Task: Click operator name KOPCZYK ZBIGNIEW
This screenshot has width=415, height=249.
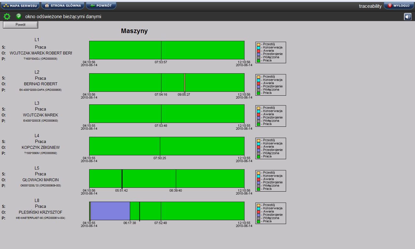Action: (x=41, y=148)
